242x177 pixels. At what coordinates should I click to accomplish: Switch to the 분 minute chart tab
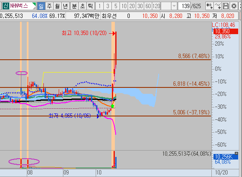pyautogui.click(x=74, y=6)
